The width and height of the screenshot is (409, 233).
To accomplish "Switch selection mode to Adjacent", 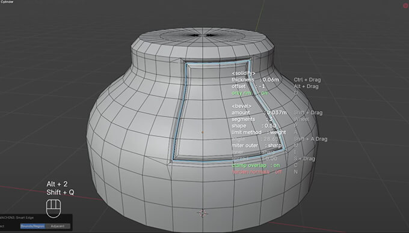I will [57, 226].
